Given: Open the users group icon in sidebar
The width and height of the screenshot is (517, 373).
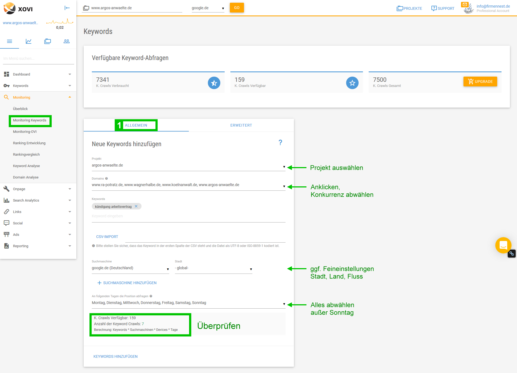Looking at the screenshot, I should [x=67, y=41].
